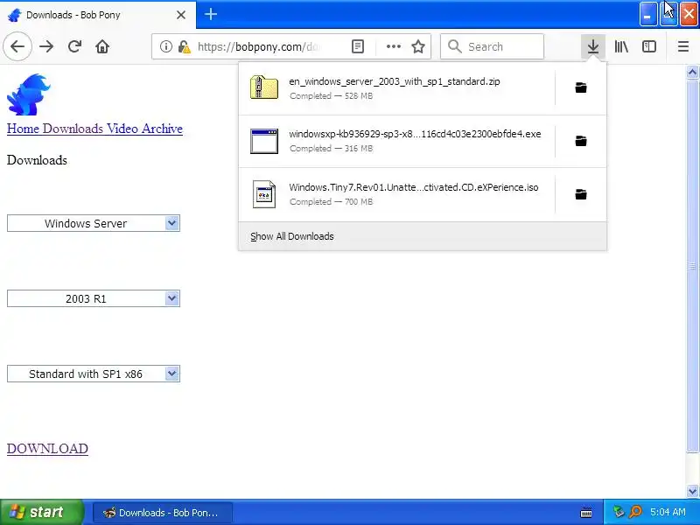Click the safely remove hardware tray icon

[619, 512]
